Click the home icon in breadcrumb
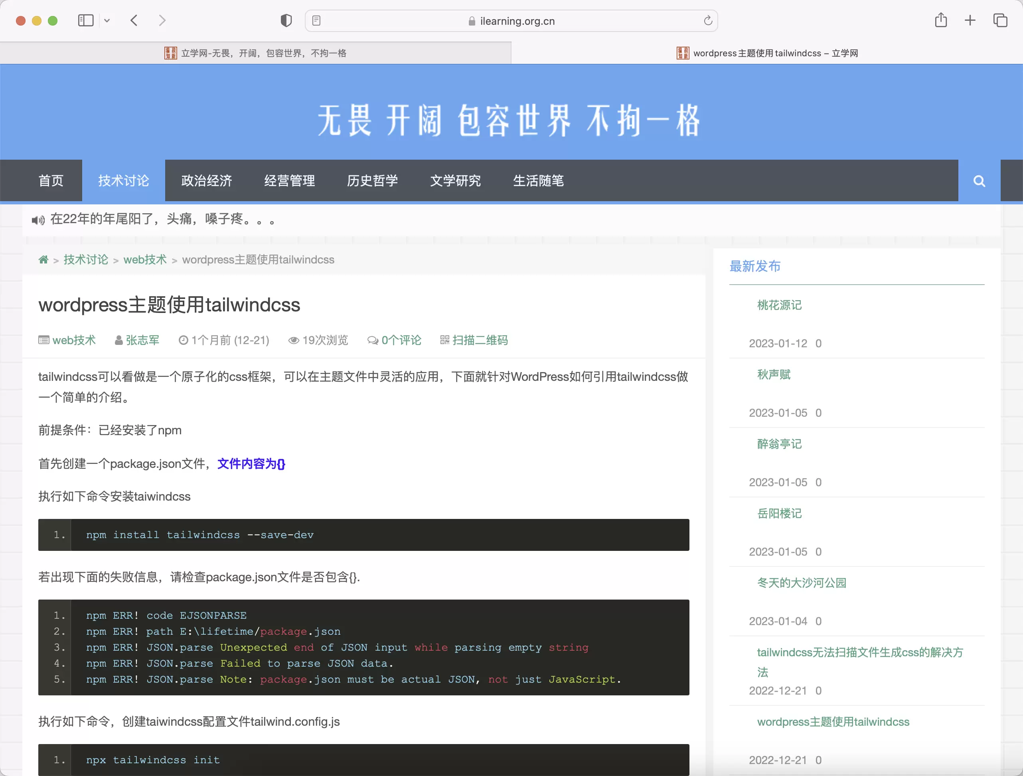Image resolution: width=1023 pixels, height=776 pixels. [43, 259]
